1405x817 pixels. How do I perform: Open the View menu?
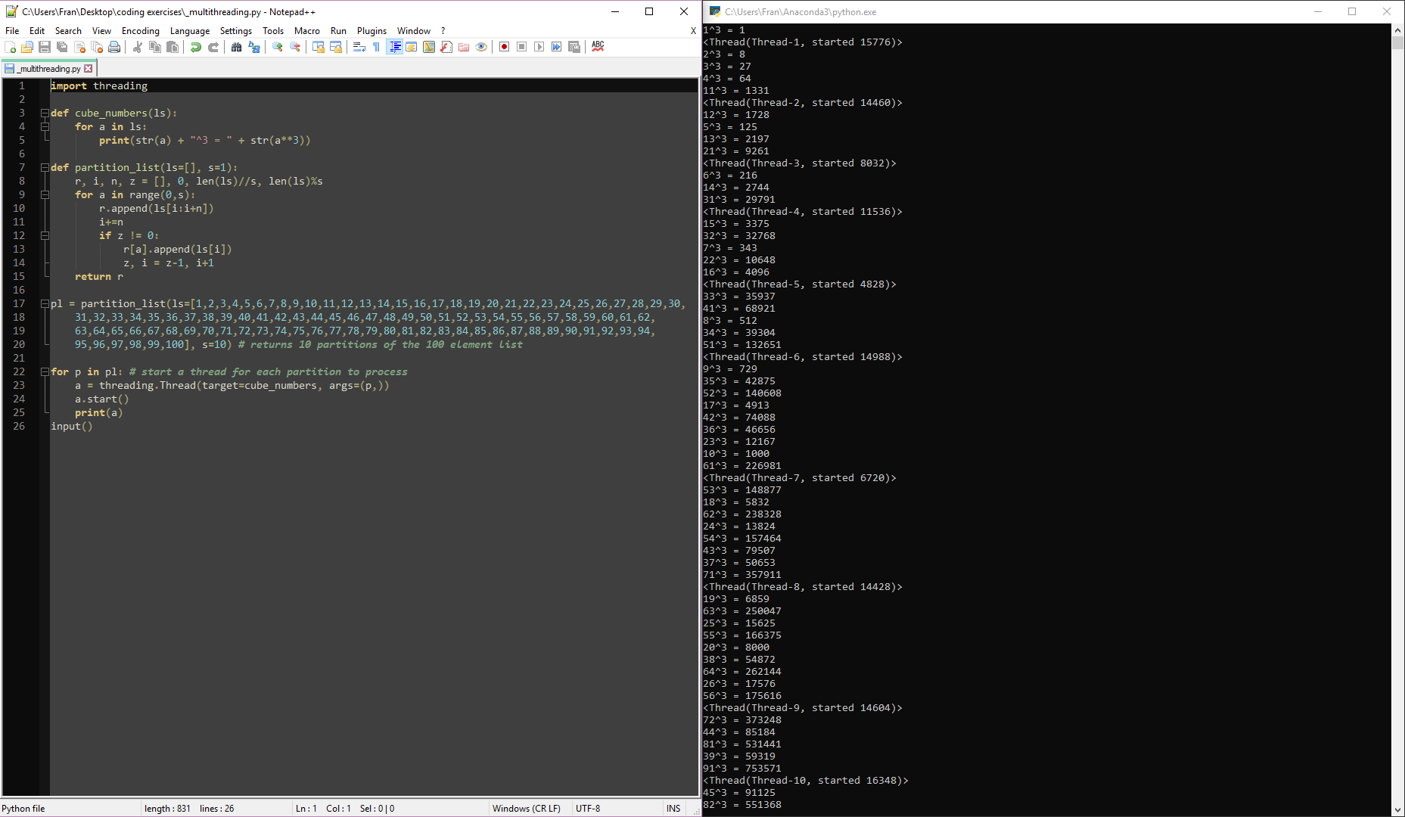tap(101, 31)
